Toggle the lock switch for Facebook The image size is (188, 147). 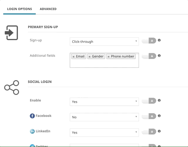point(149,116)
